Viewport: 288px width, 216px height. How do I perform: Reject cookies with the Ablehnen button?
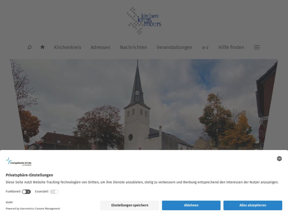tap(191, 205)
